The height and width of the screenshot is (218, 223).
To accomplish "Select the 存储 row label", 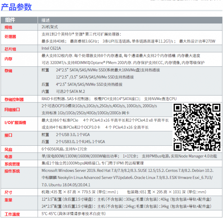I will click(x=8, y=71).
